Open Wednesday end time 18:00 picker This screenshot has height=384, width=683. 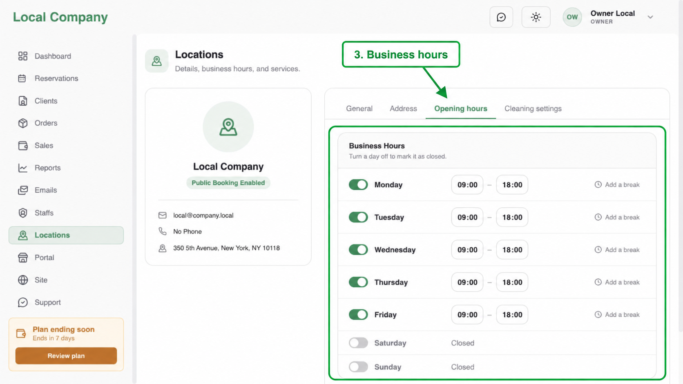click(512, 249)
